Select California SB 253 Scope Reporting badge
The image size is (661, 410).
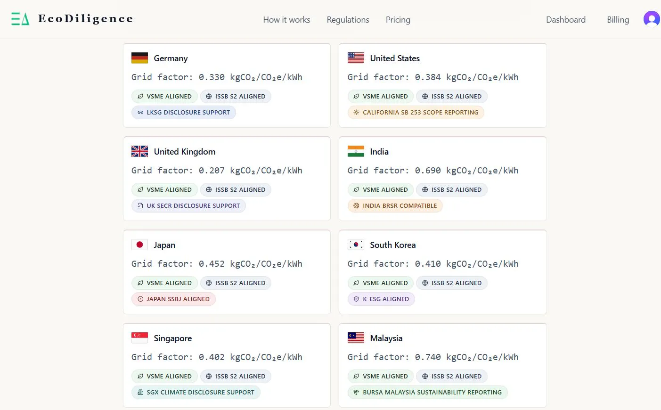click(x=416, y=113)
